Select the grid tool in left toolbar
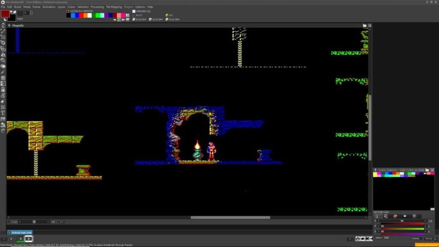The image size is (439, 247). [3, 78]
